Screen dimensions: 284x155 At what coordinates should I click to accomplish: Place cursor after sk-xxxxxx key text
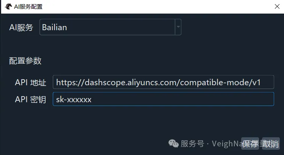[x=92, y=100]
